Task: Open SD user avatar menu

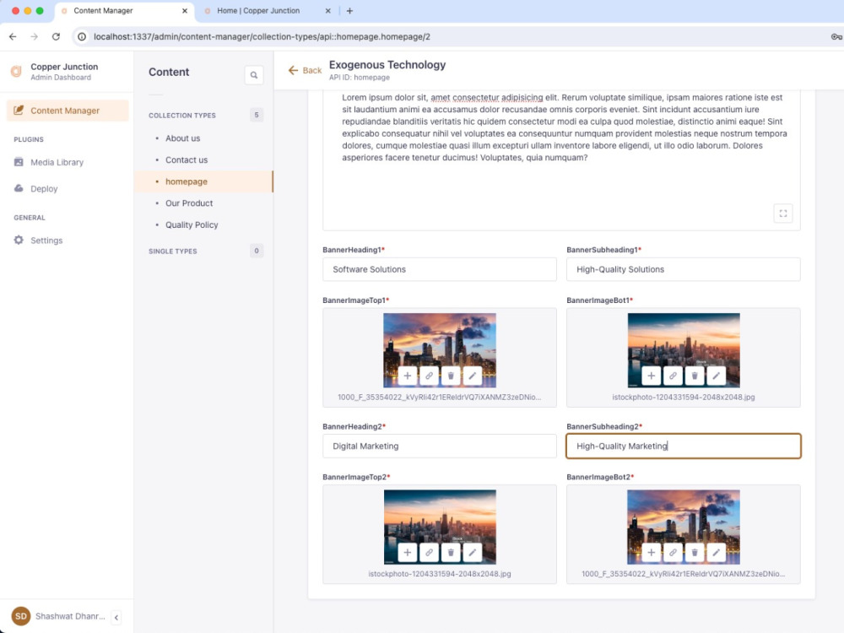Action: pyautogui.click(x=21, y=616)
